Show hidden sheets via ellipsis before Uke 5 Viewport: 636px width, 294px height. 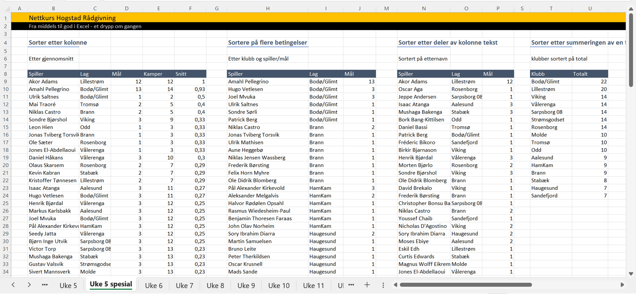point(45,285)
